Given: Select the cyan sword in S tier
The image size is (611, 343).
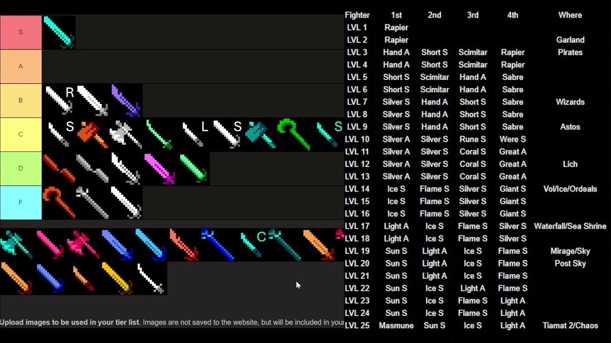Looking at the screenshot, I should [59, 32].
